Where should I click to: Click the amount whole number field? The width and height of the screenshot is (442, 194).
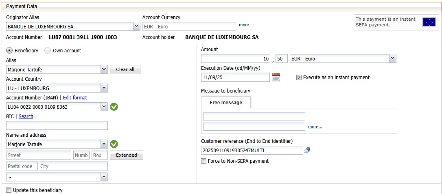(236, 59)
